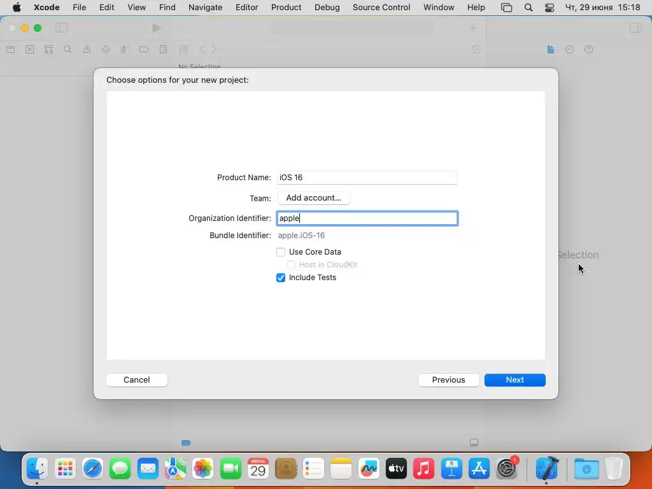Open the Test navigator diamond icon
This screenshot has width=652, height=489.
coord(106,50)
